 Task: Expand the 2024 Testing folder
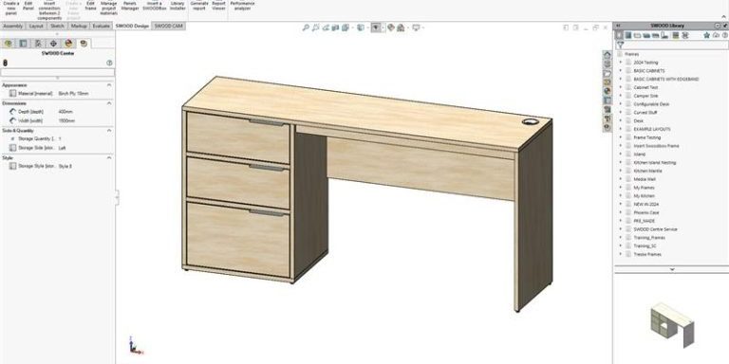point(620,63)
